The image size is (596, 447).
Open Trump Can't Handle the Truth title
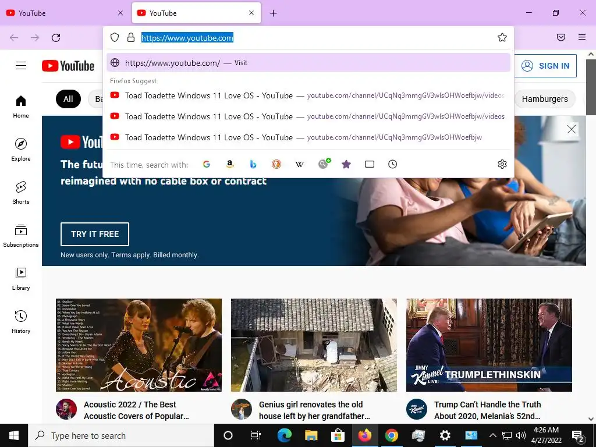pos(487,410)
